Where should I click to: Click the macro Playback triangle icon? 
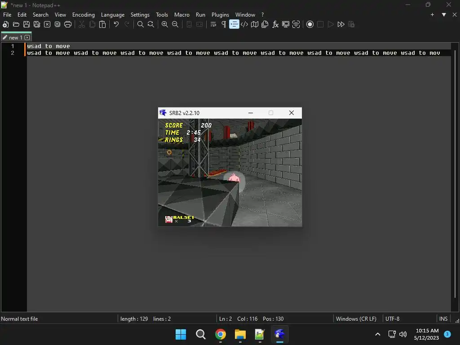(x=331, y=24)
